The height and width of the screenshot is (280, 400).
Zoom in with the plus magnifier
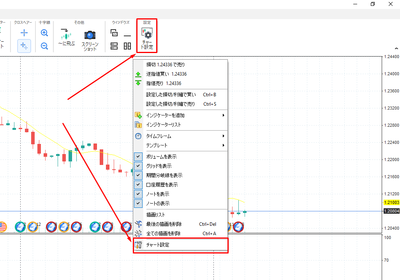[x=44, y=33]
